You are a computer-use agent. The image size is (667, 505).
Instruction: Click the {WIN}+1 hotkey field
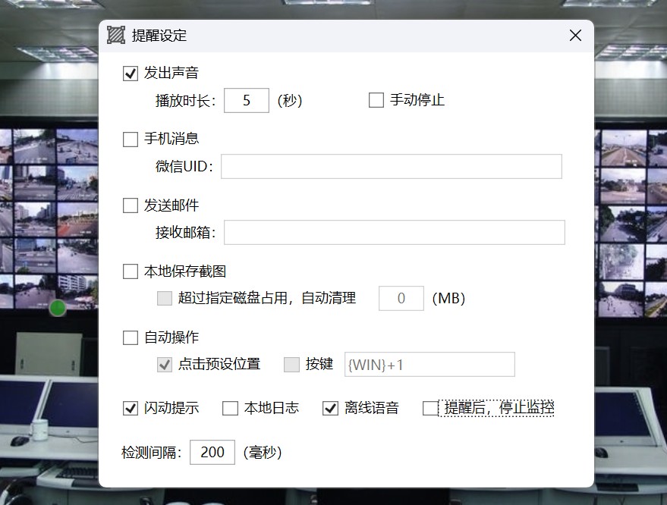pyautogui.click(x=429, y=365)
